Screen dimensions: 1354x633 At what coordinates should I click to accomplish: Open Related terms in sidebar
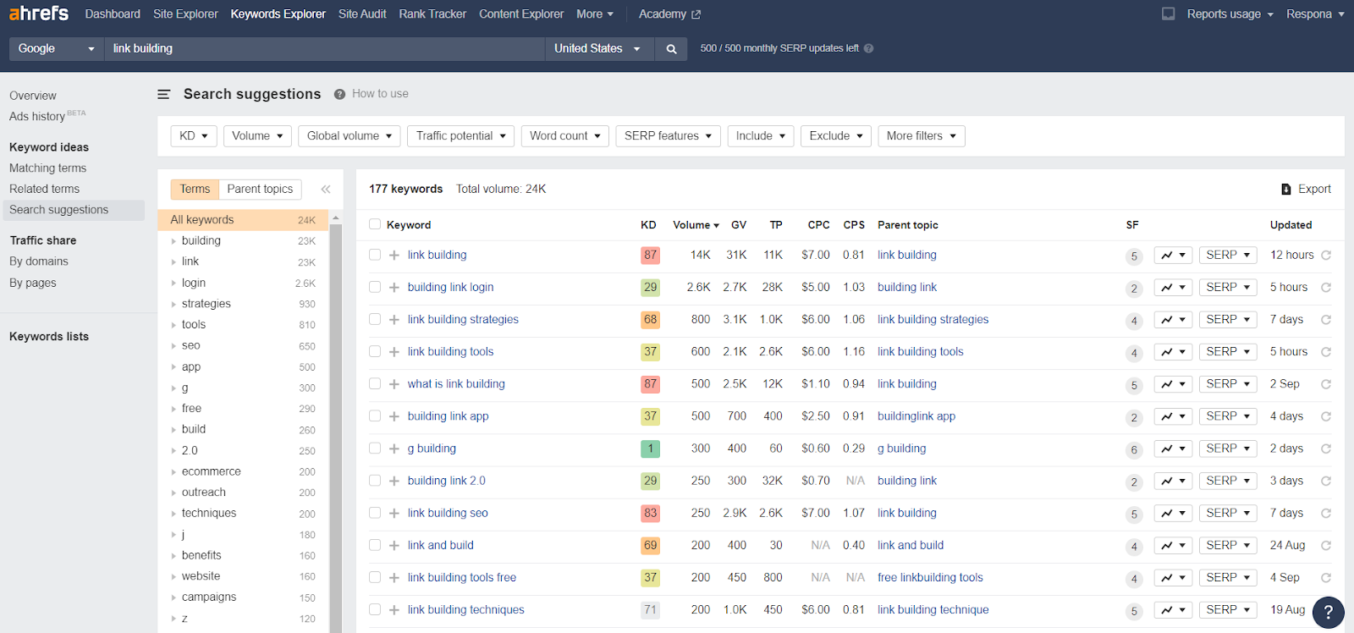44,190
